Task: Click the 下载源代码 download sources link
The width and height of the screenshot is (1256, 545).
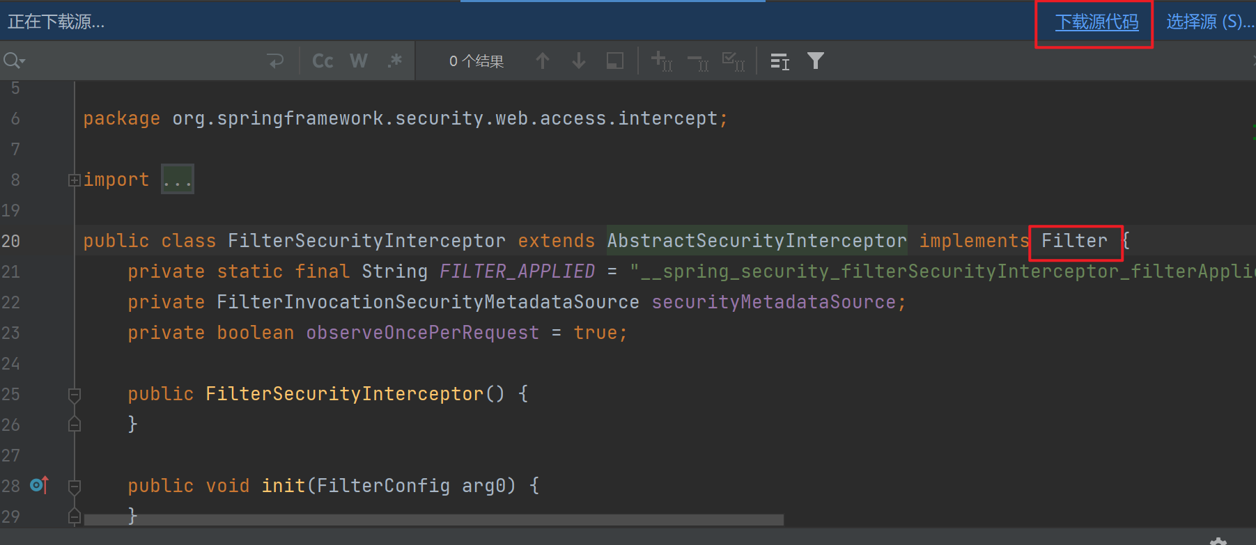Action: coord(1096,22)
